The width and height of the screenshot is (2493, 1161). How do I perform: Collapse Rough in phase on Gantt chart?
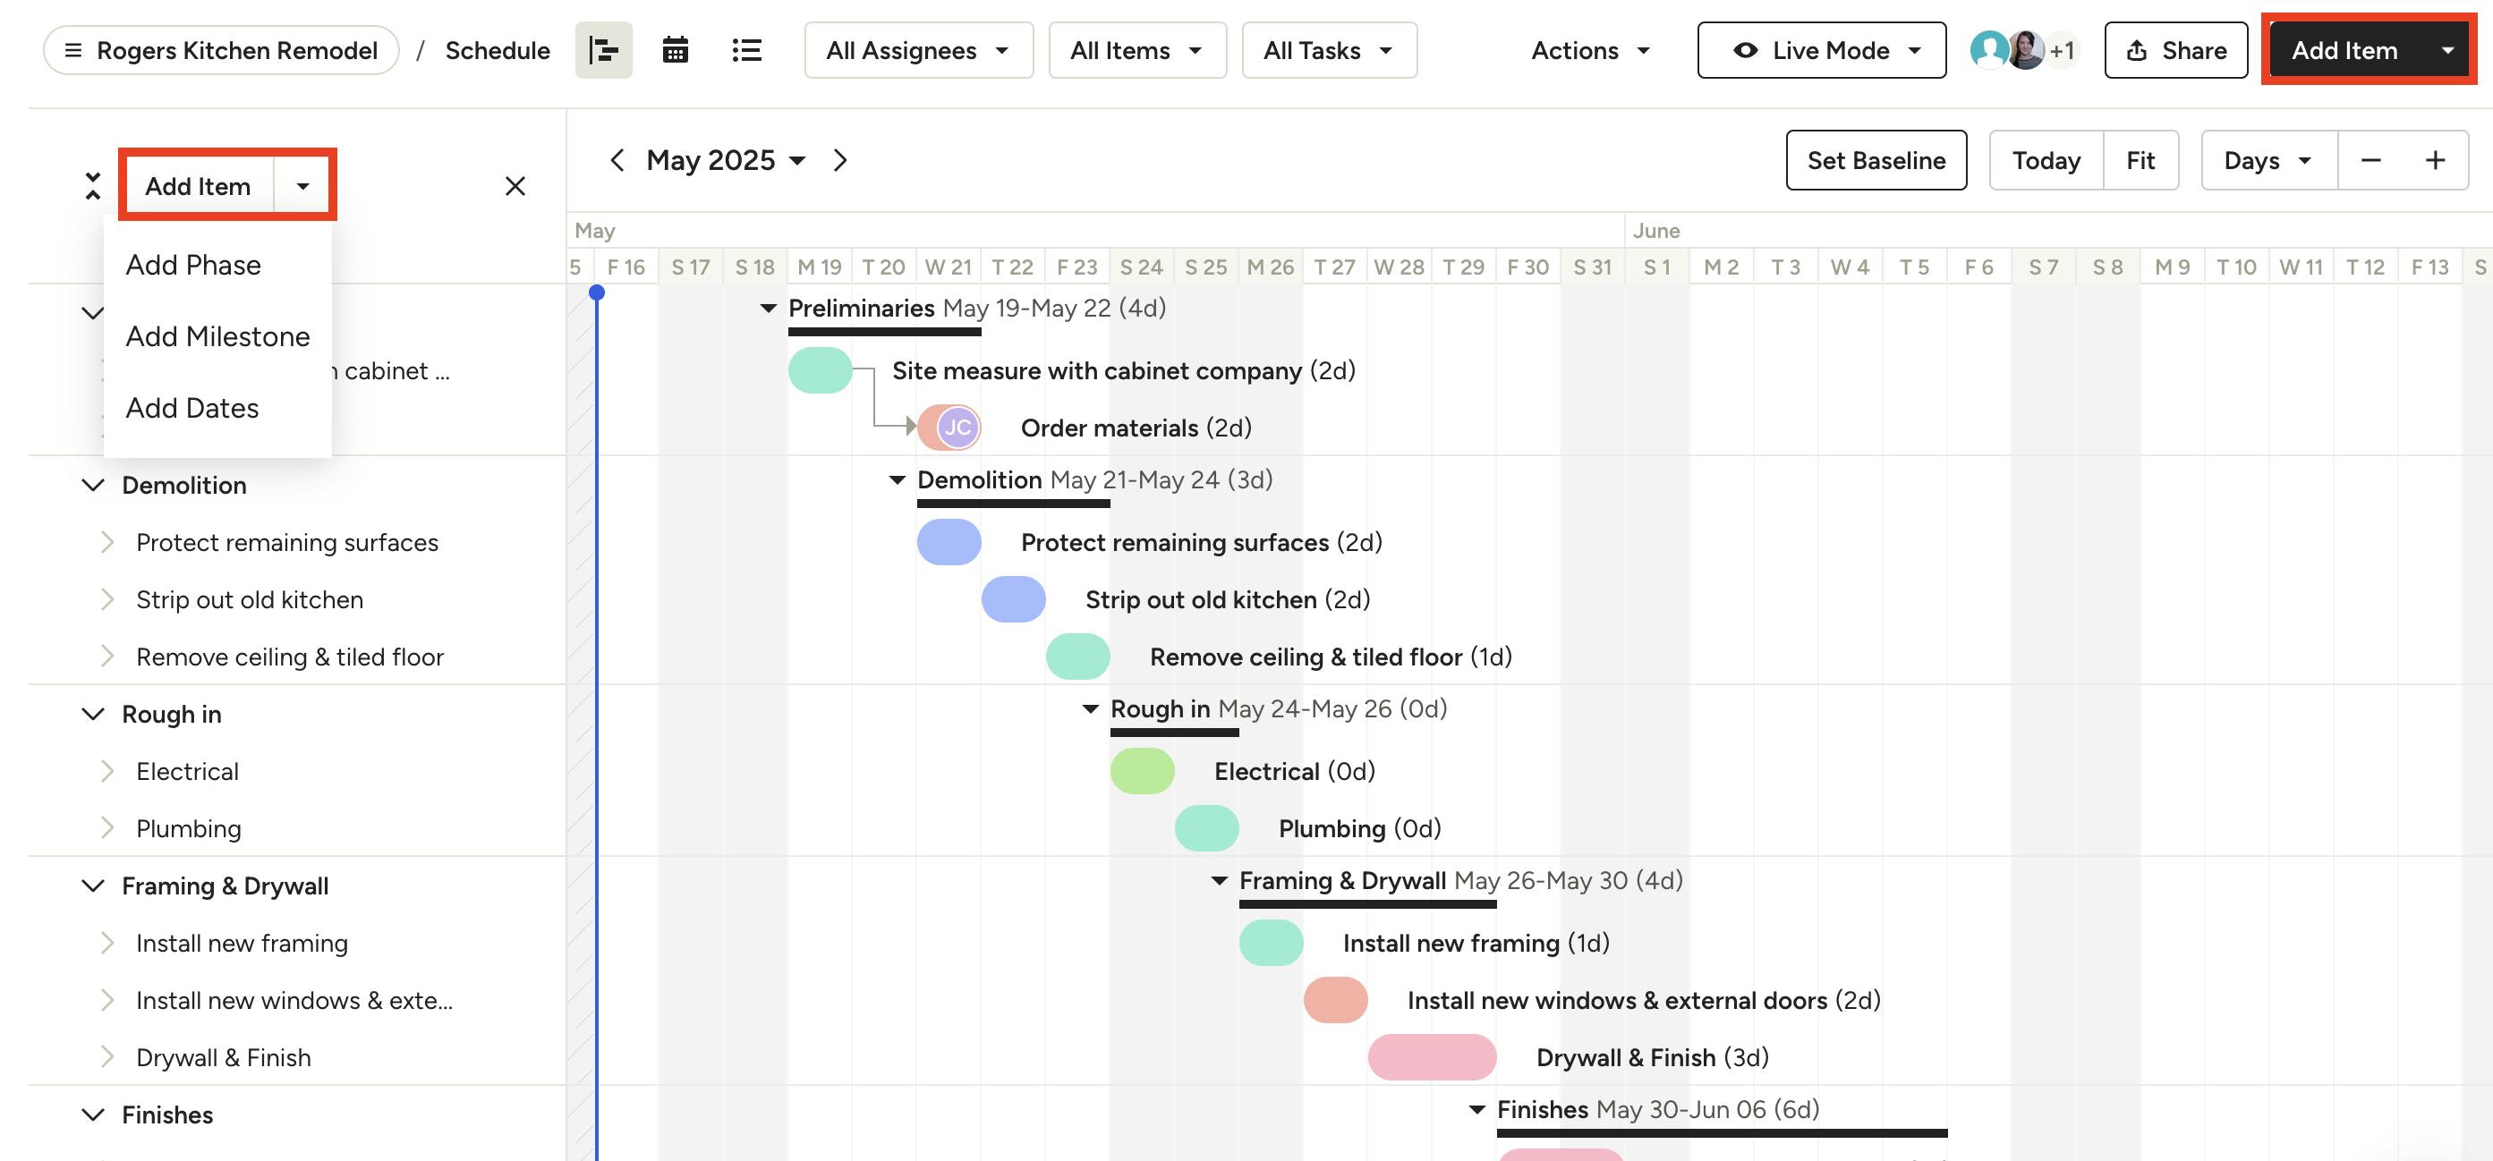[x=1090, y=709]
